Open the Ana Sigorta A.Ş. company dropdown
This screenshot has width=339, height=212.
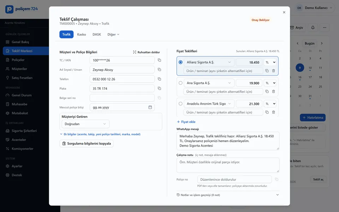click(x=209, y=83)
